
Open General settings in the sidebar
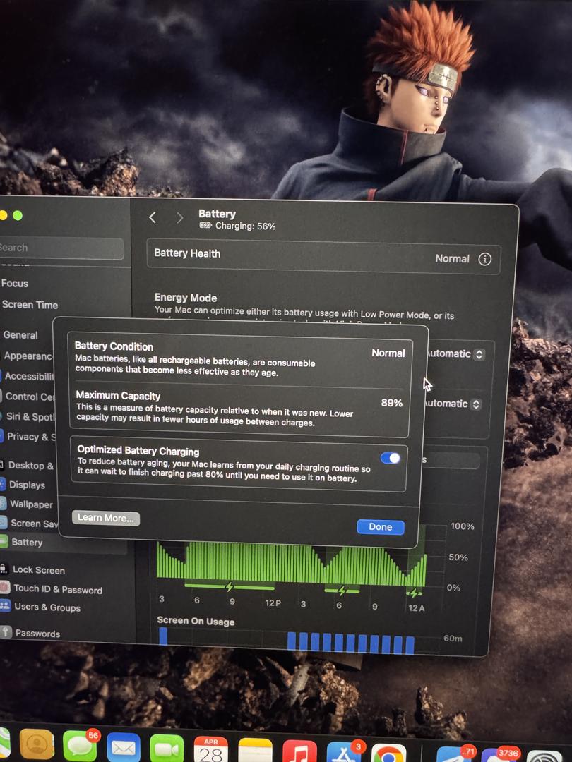(20, 335)
